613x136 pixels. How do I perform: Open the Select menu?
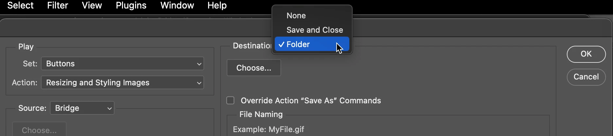coord(20,6)
